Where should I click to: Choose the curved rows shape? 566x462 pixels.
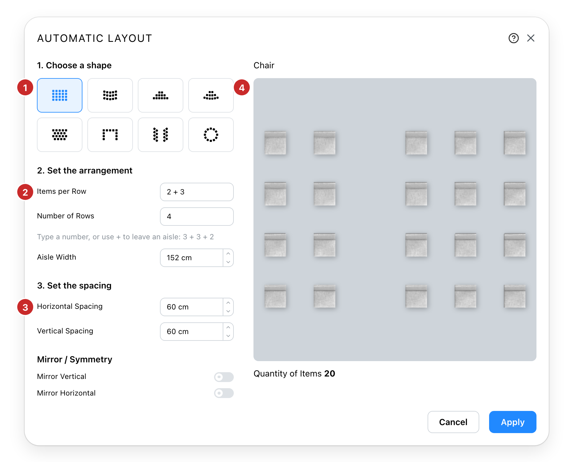pos(110,95)
